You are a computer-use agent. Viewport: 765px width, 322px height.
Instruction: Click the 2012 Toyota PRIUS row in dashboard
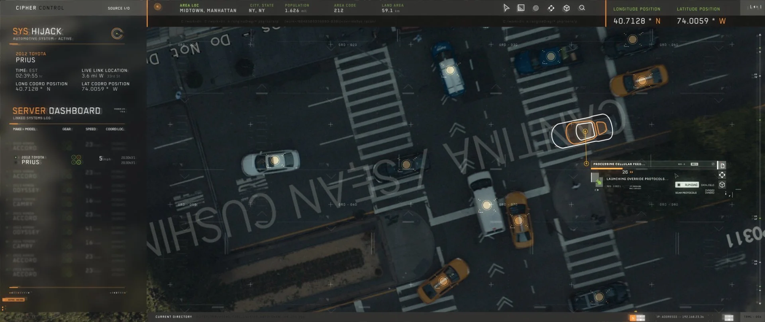point(75,160)
